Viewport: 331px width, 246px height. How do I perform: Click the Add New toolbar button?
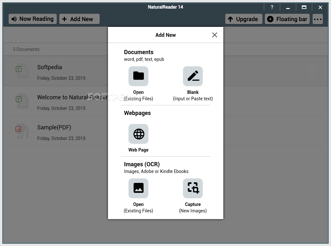[x=79, y=19]
